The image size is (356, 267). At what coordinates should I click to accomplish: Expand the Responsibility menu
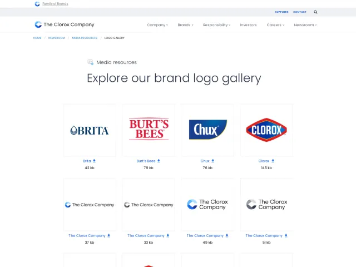[216, 25]
